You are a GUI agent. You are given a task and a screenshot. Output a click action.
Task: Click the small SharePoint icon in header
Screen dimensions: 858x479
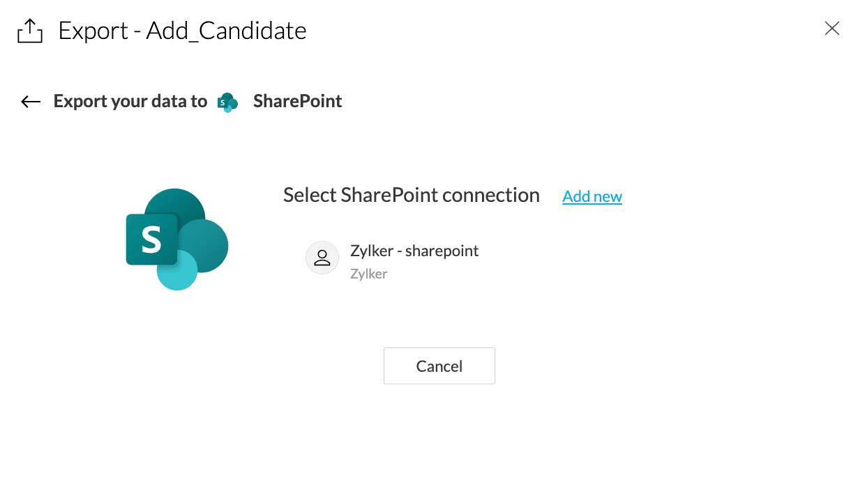pos(227,102)
